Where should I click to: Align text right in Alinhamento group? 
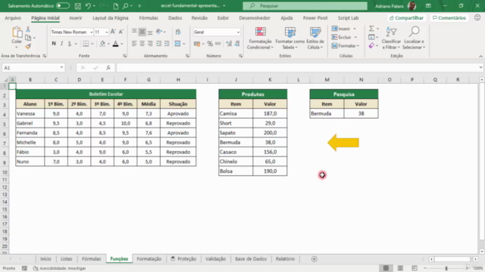coord(150,44)
